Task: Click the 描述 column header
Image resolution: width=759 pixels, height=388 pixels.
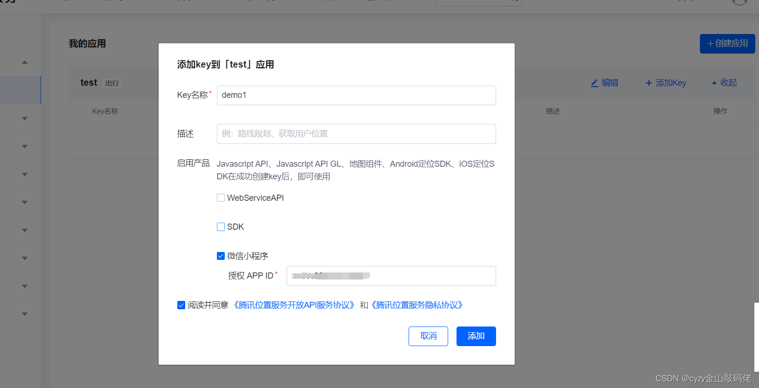Action: [553, 111]
